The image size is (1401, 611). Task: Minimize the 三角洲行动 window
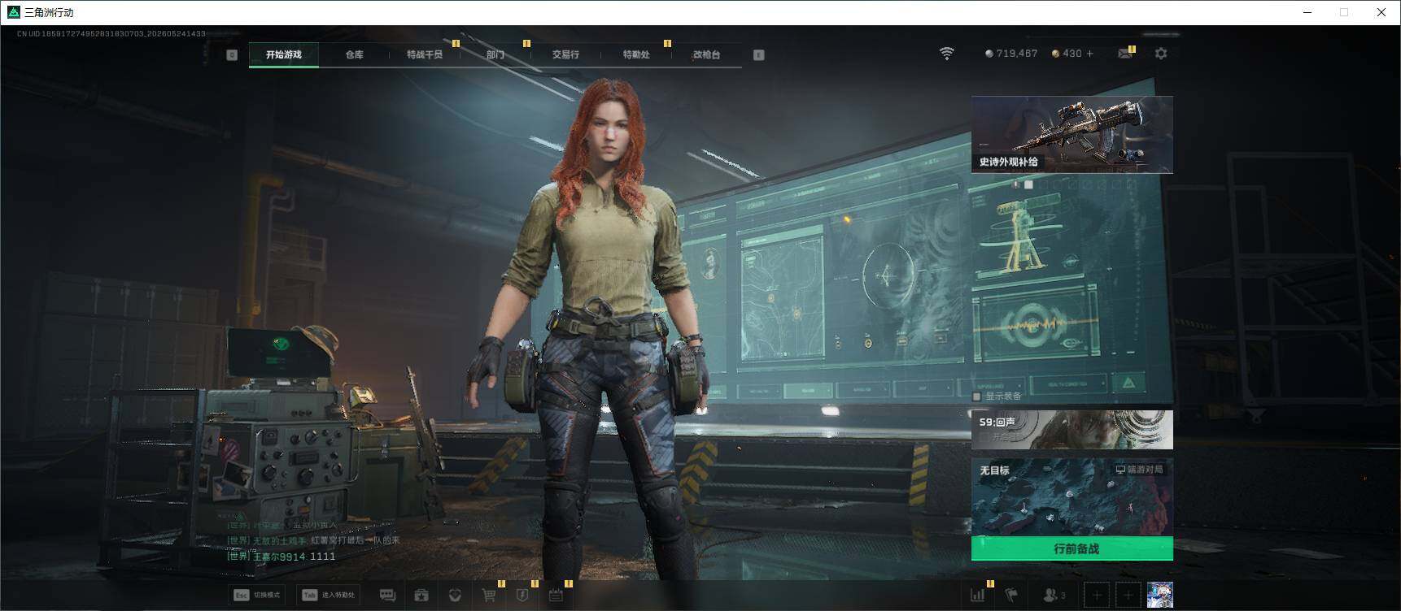pos(1308,12)
